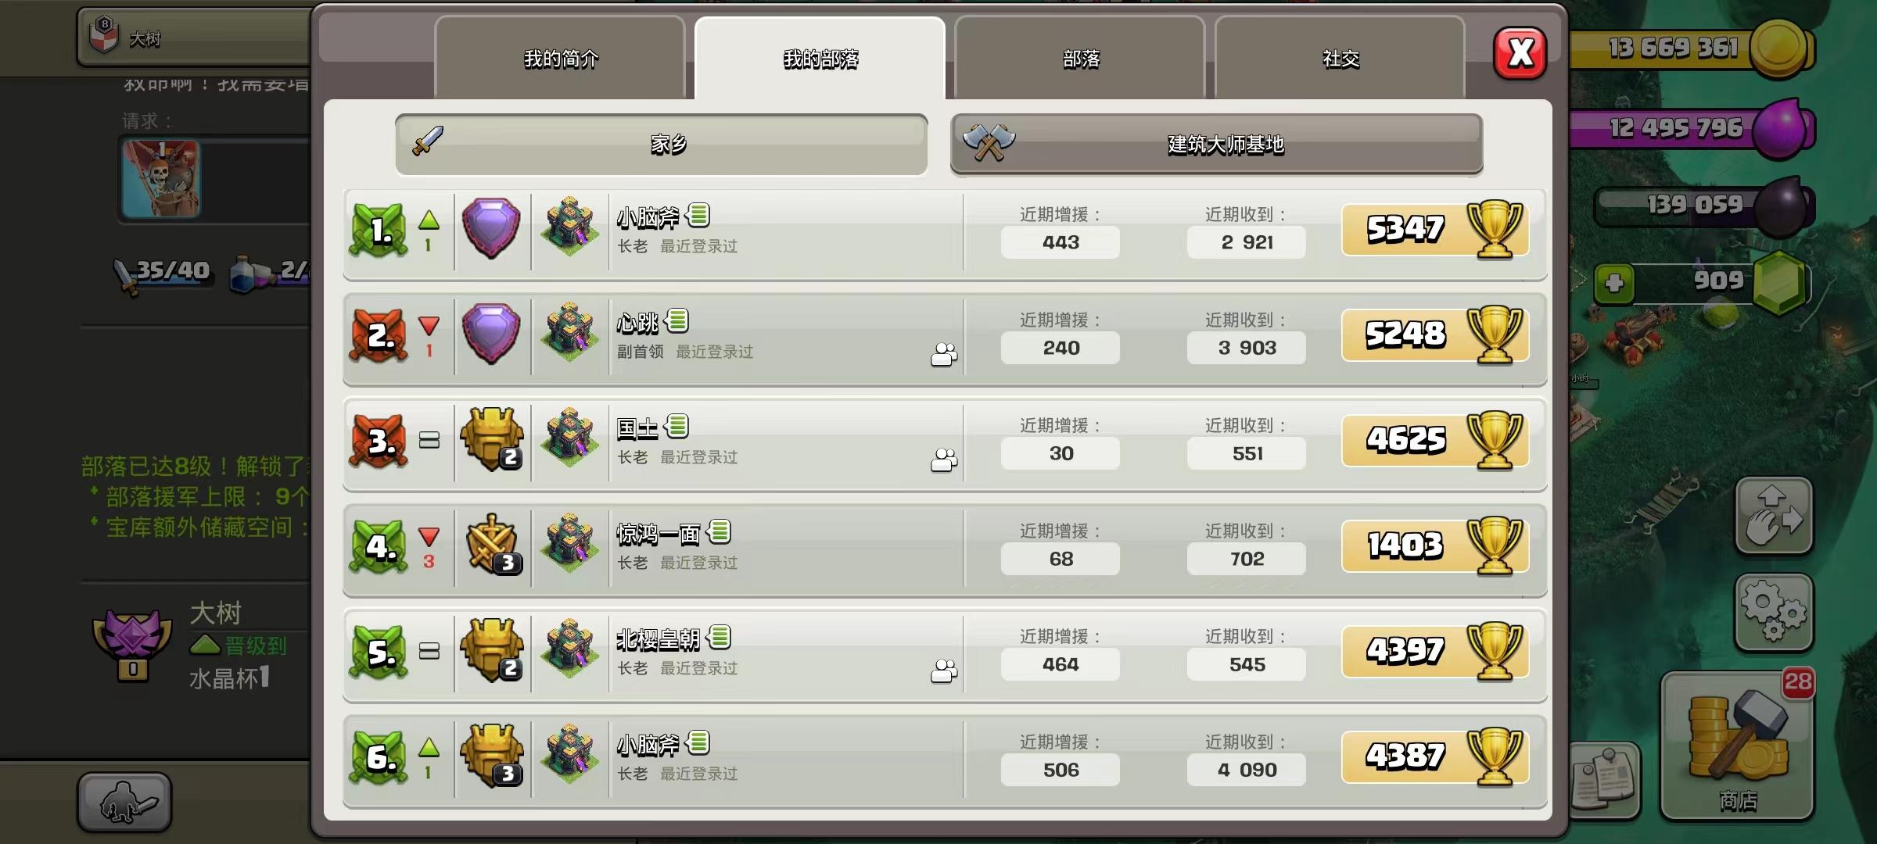Screen dimensions: 1877x844
Task: Toggle to 建筑大师基地 ranking view
Action: coord(1216,144)
